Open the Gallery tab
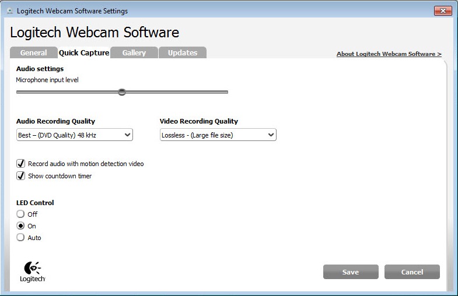This screenshot has height=296, width=458. [134, 53]
